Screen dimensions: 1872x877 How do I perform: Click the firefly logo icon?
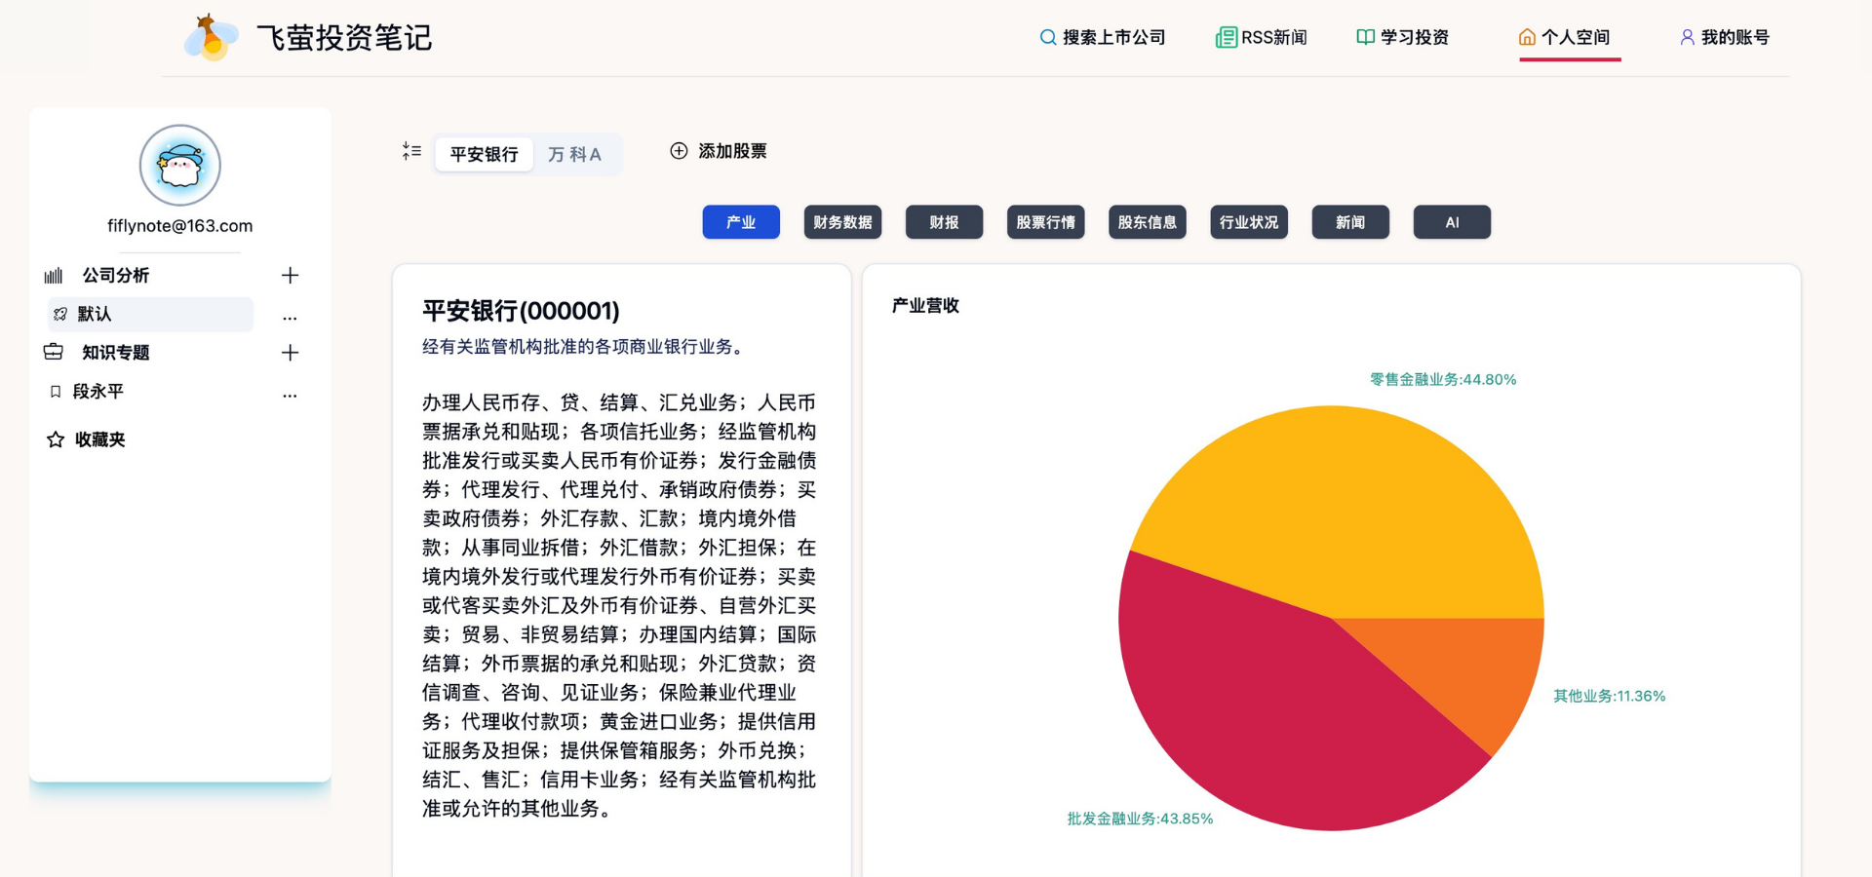211,38
